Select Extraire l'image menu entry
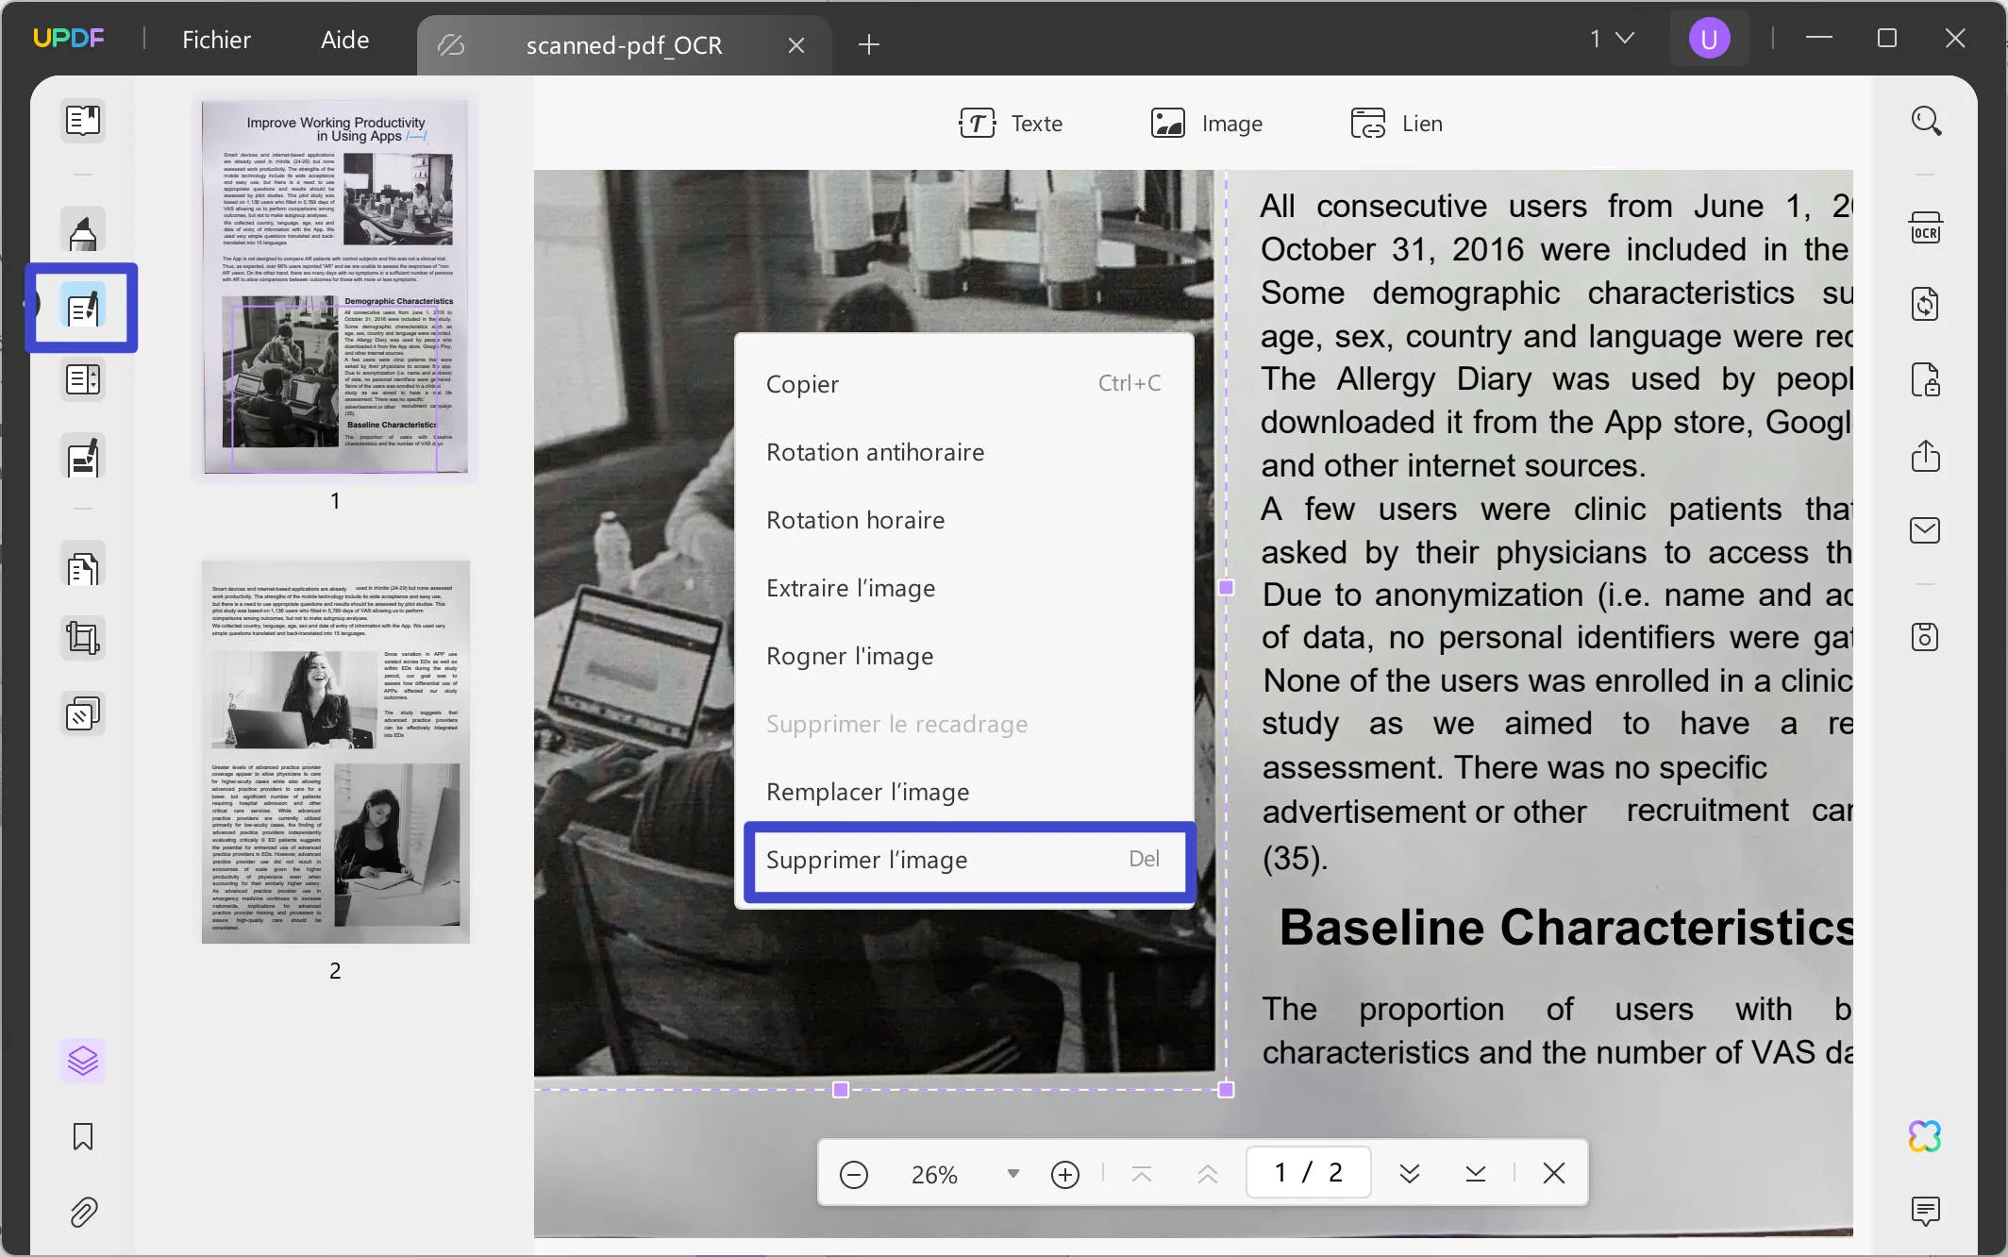This screenshot has width=2008, height=1257. [x=850, y=589]
